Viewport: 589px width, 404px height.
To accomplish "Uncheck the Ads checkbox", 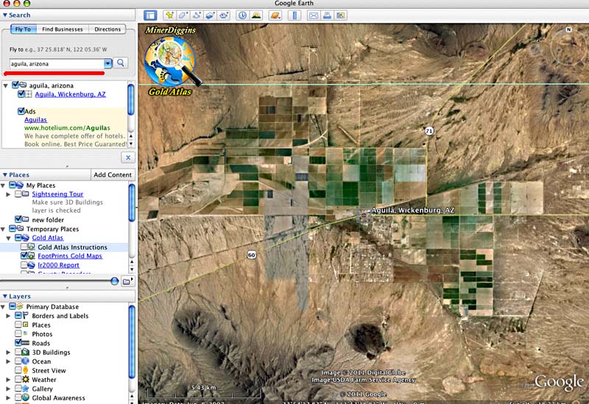I will 21,111.
